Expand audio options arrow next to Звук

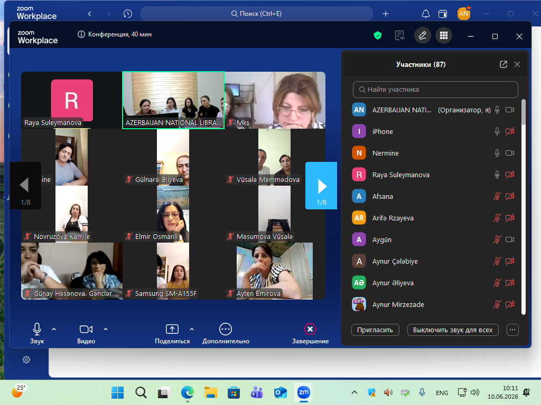tap(54, 329)
